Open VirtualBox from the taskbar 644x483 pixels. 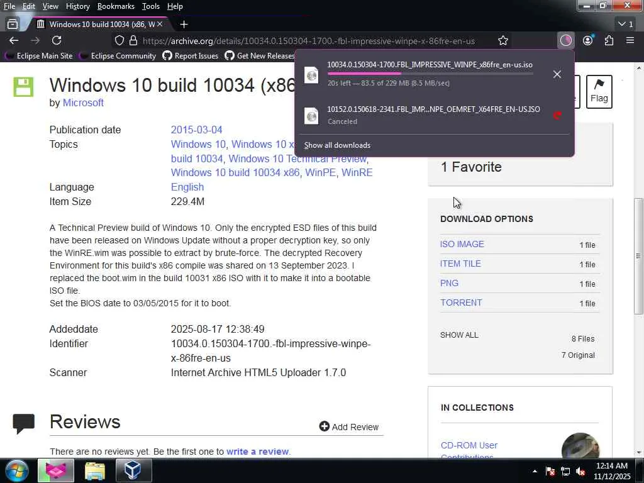(x=133, y=470)
